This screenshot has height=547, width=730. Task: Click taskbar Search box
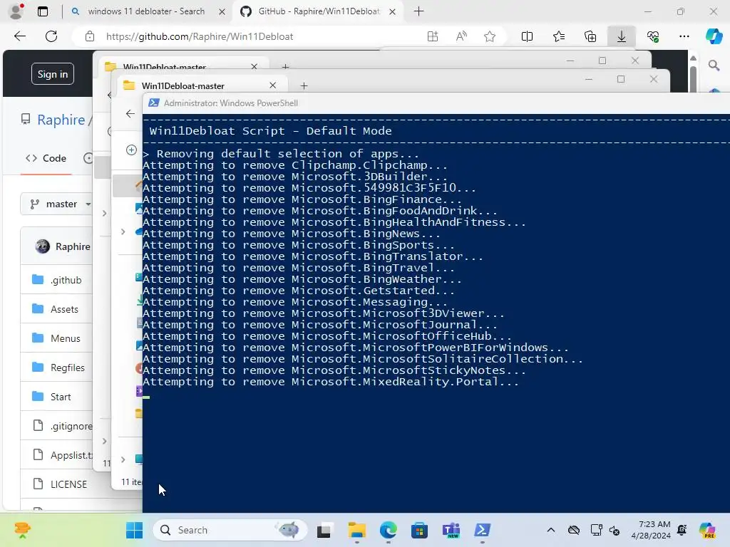pos(230,530)
